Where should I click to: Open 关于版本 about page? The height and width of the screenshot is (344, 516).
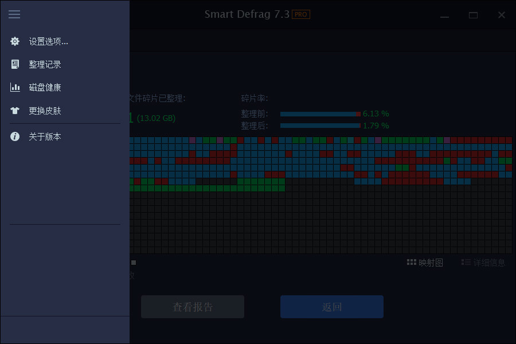45,136
